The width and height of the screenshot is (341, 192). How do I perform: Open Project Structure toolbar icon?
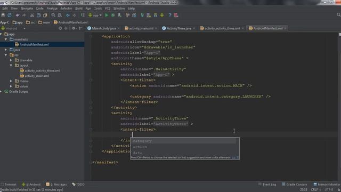134,15
